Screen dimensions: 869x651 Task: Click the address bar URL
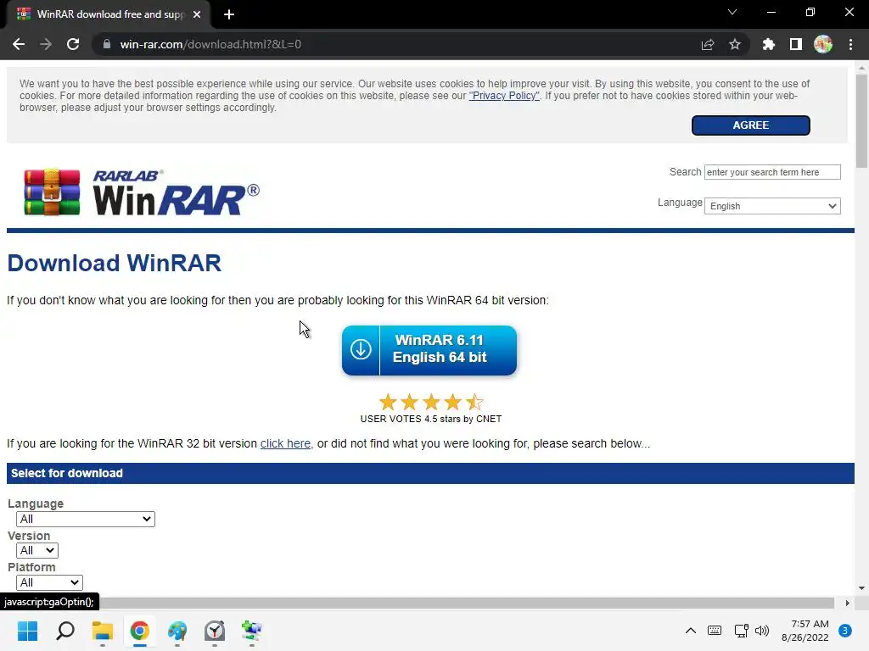[210, 44]
